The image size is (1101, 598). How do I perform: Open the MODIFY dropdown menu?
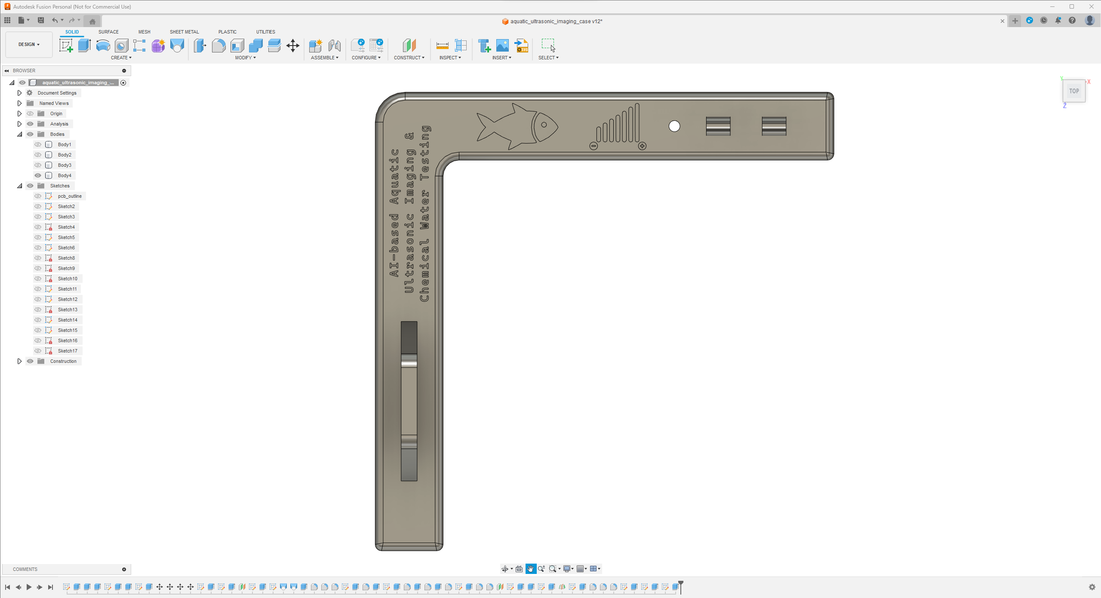(x=245, y=58)
